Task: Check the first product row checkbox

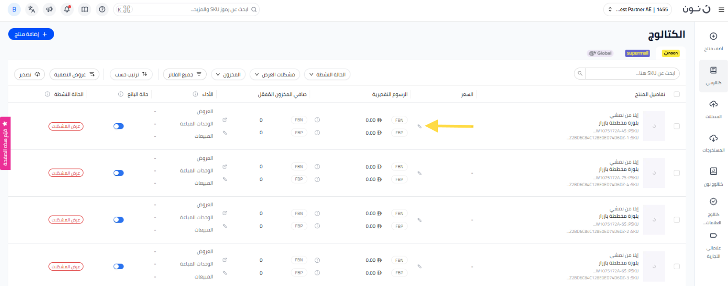Action: [x=677, y=126]
